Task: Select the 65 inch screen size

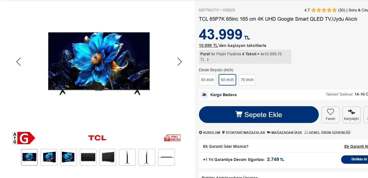Action: point(227,80)
